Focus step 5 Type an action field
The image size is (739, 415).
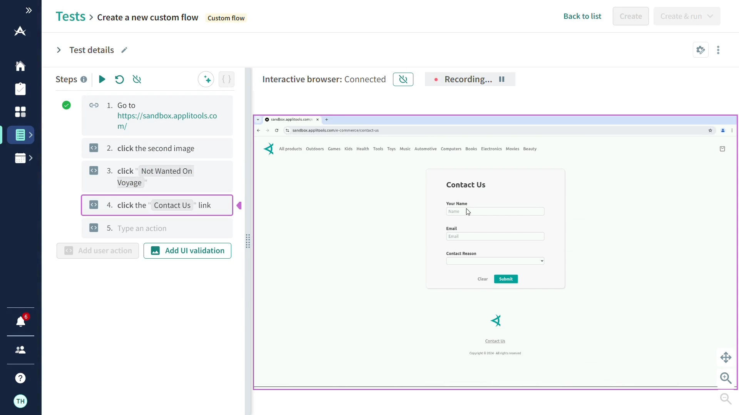[x=157, y=228]
